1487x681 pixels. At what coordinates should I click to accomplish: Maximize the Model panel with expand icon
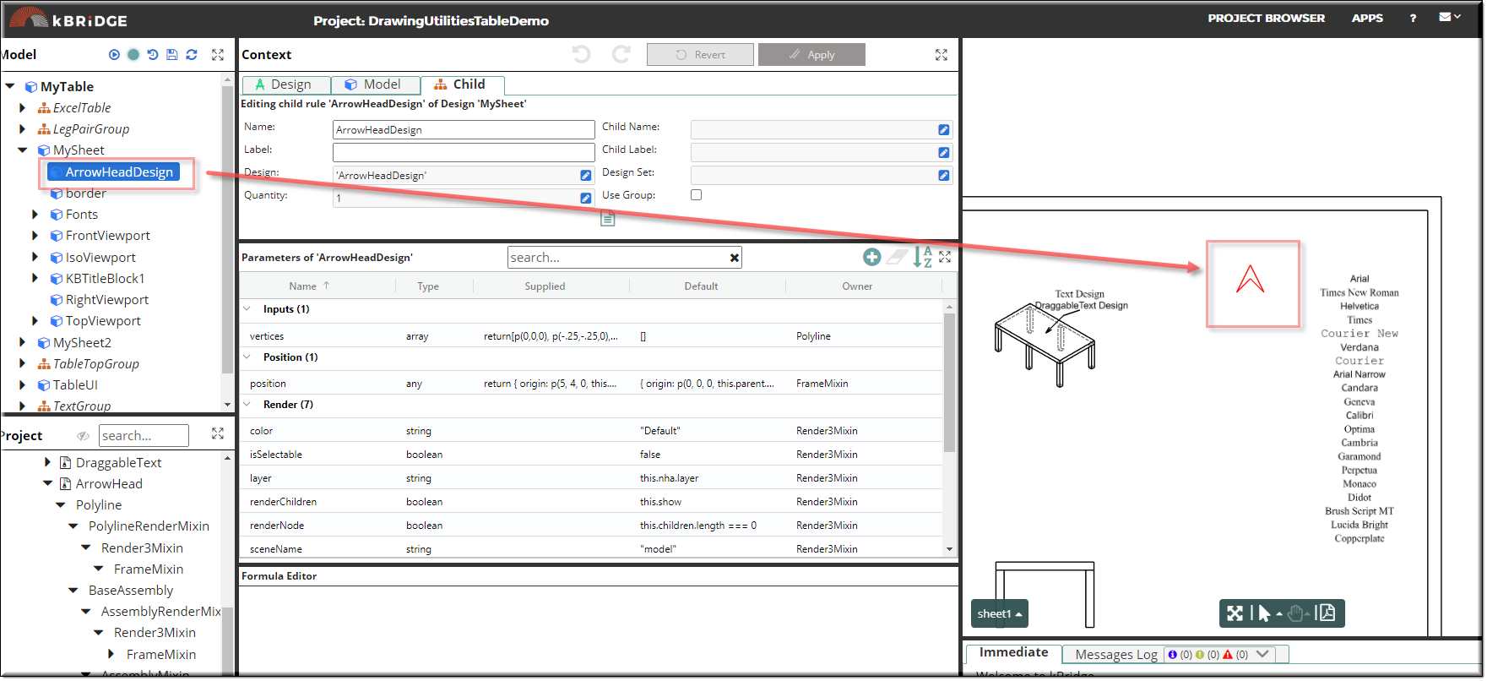218,55
